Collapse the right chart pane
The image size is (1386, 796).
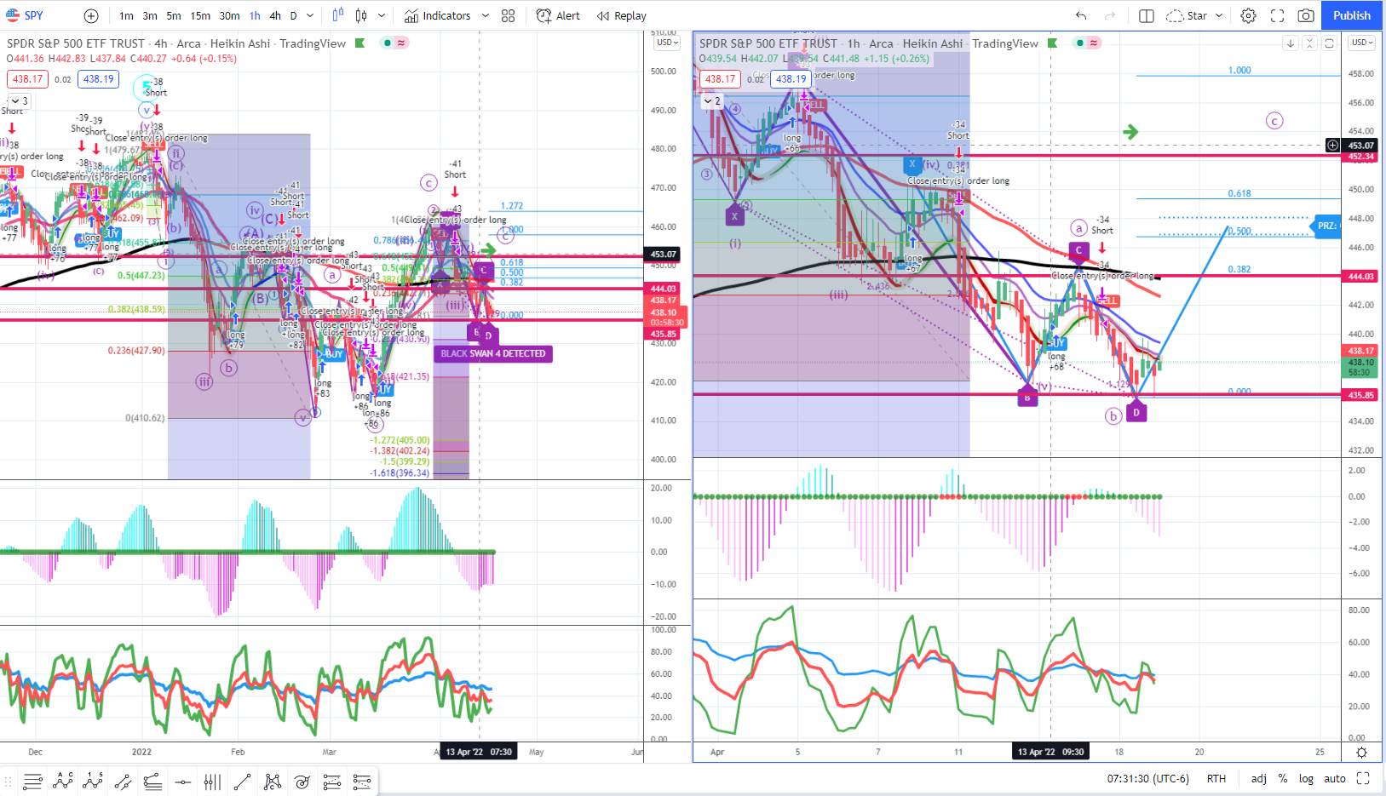point(1310,43)
